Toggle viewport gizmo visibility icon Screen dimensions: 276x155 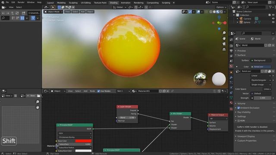pyautogui.click(x=190, y=12)
